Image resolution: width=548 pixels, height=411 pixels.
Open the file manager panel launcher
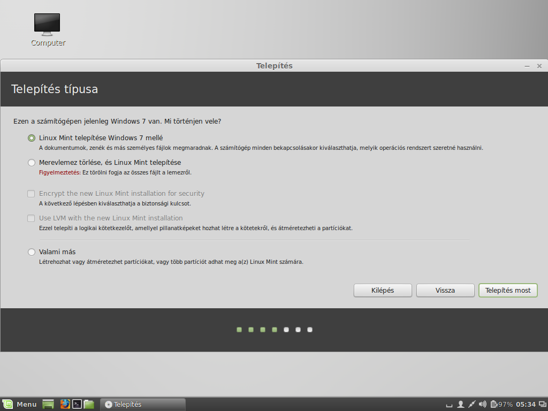click(x=89, y=405)
